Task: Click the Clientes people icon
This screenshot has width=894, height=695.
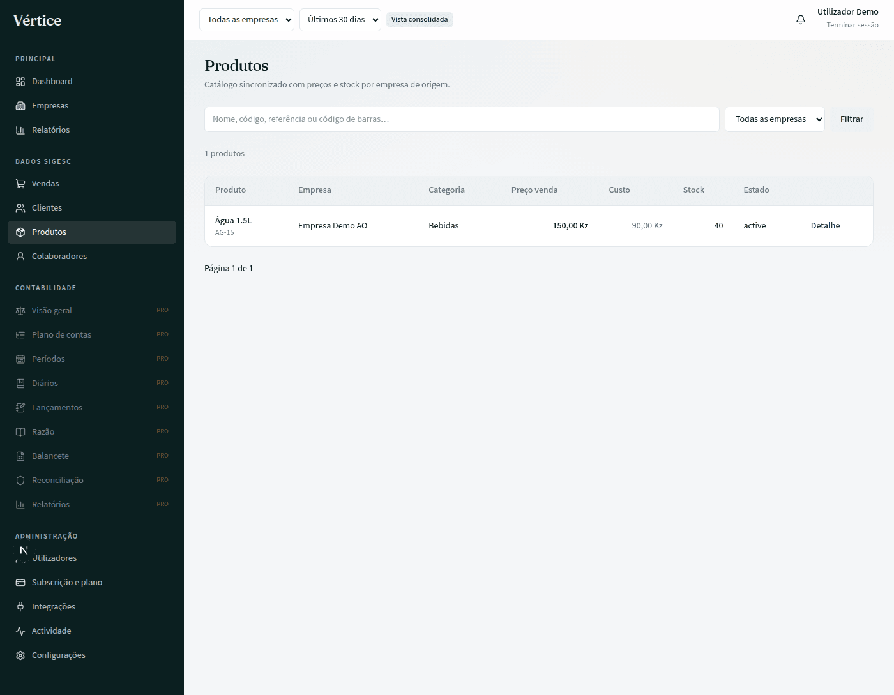Action: pyautogui.click(x=20, y=208)
